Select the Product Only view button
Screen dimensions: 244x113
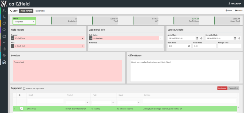click(233, 88)
